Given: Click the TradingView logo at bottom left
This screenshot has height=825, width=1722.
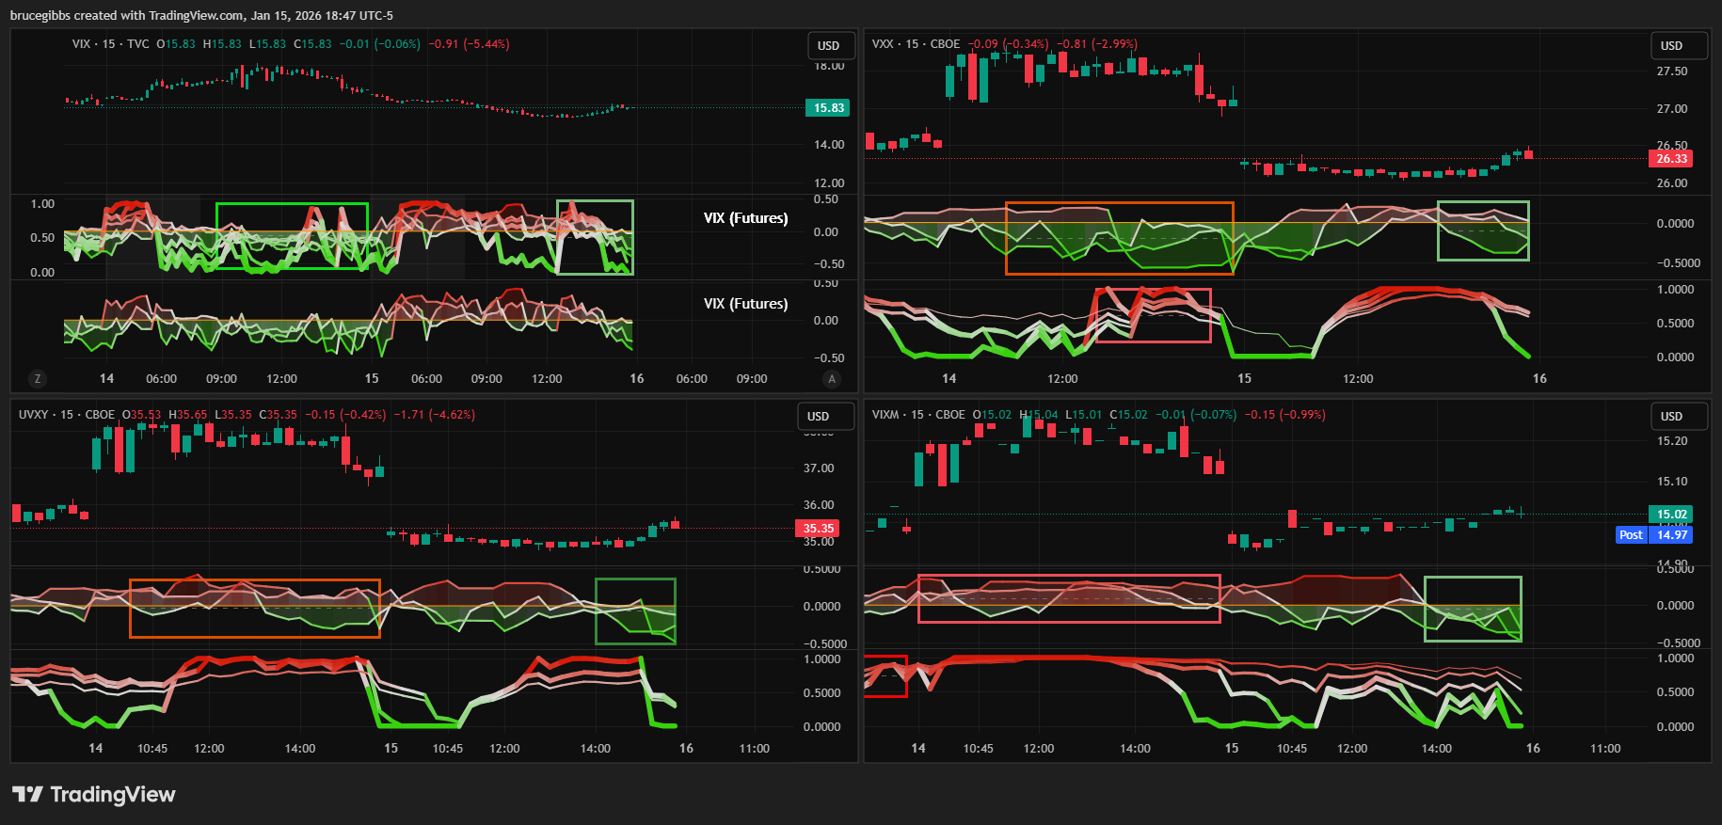Looking at the screenshot, I should pyautogui.click(x=94, y=795).
